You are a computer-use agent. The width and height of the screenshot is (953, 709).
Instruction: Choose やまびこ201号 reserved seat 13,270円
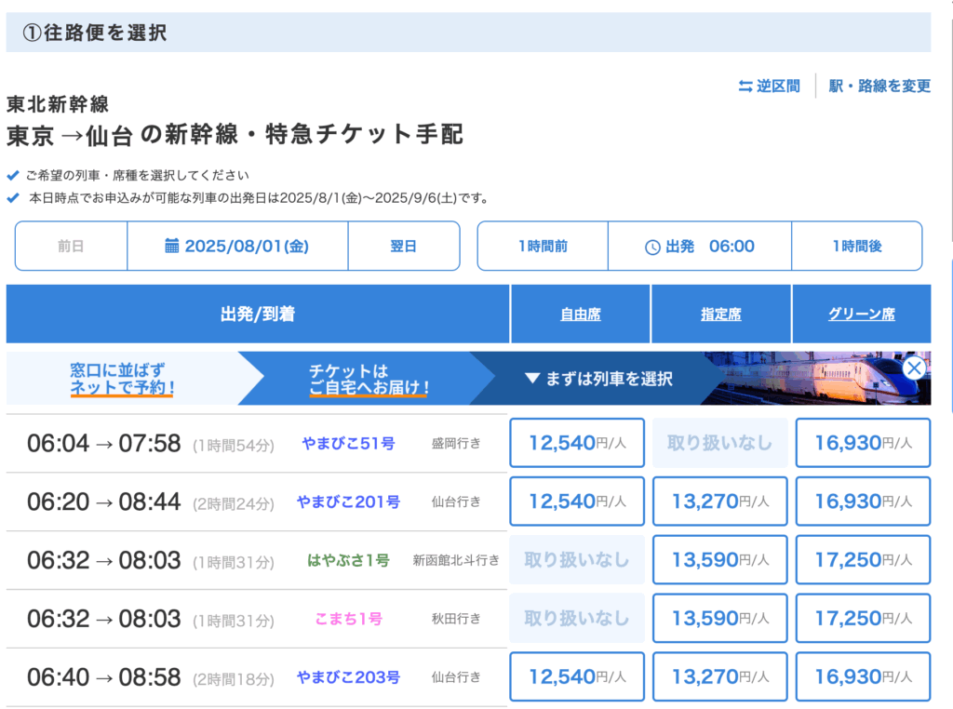[720, 502]
